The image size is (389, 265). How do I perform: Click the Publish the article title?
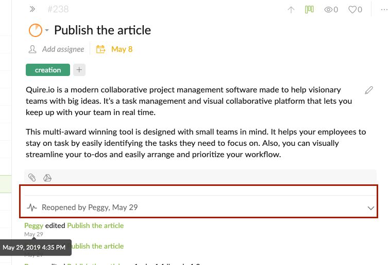click(x=103, y=30)
